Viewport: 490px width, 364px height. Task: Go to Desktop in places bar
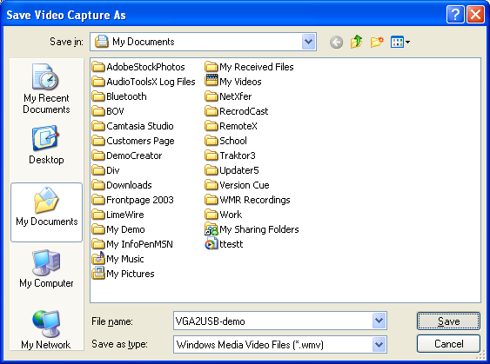coord(46,145)
